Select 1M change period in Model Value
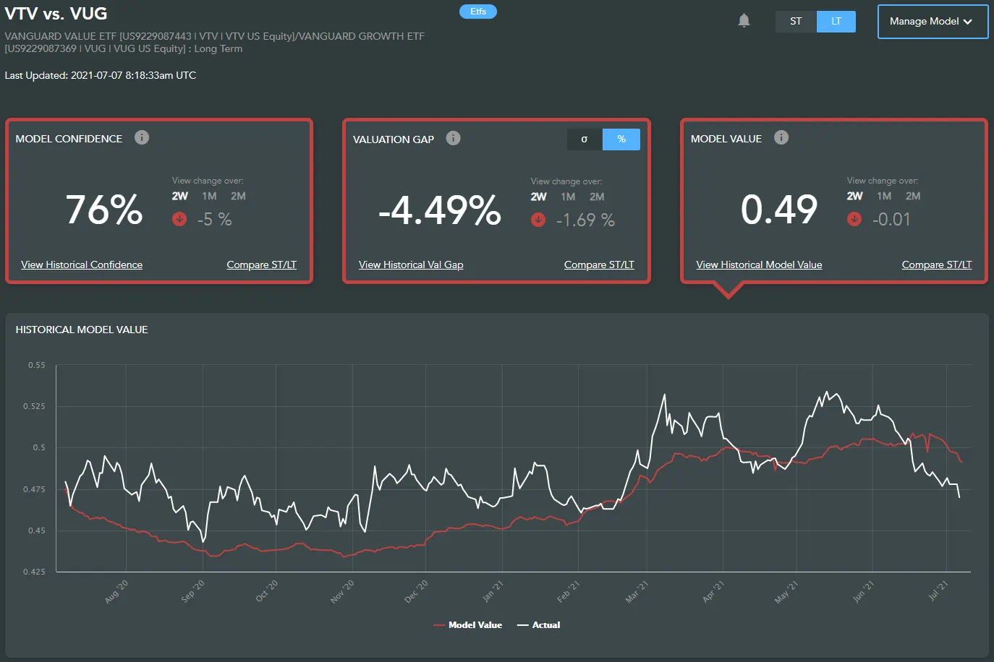Viewport: 994px width, 662px height. click(884, 196)
